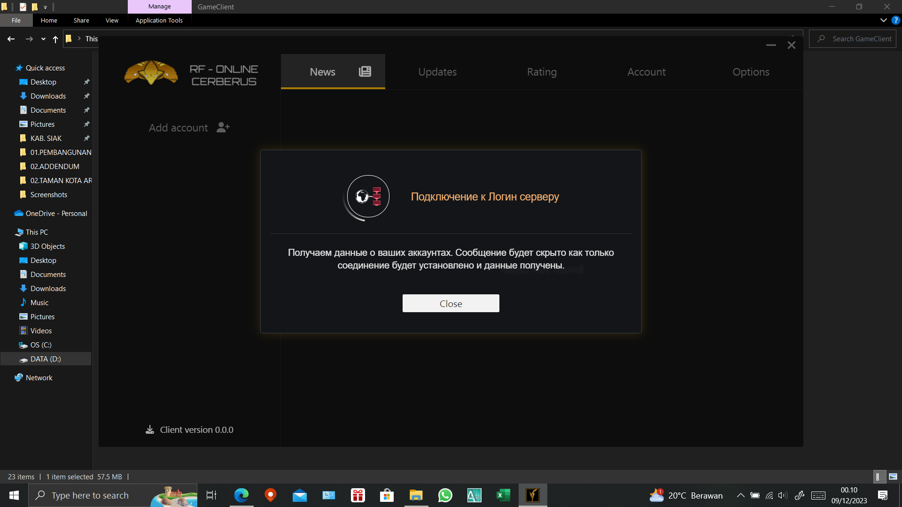The image size is (902, 507).
Task: Open the Home ribbon tab in Explorer
Action: [x=49, y=20]
